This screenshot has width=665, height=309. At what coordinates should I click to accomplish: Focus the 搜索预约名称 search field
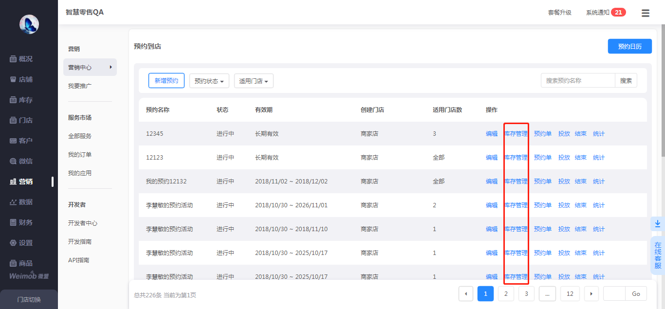tap(578, 80)
